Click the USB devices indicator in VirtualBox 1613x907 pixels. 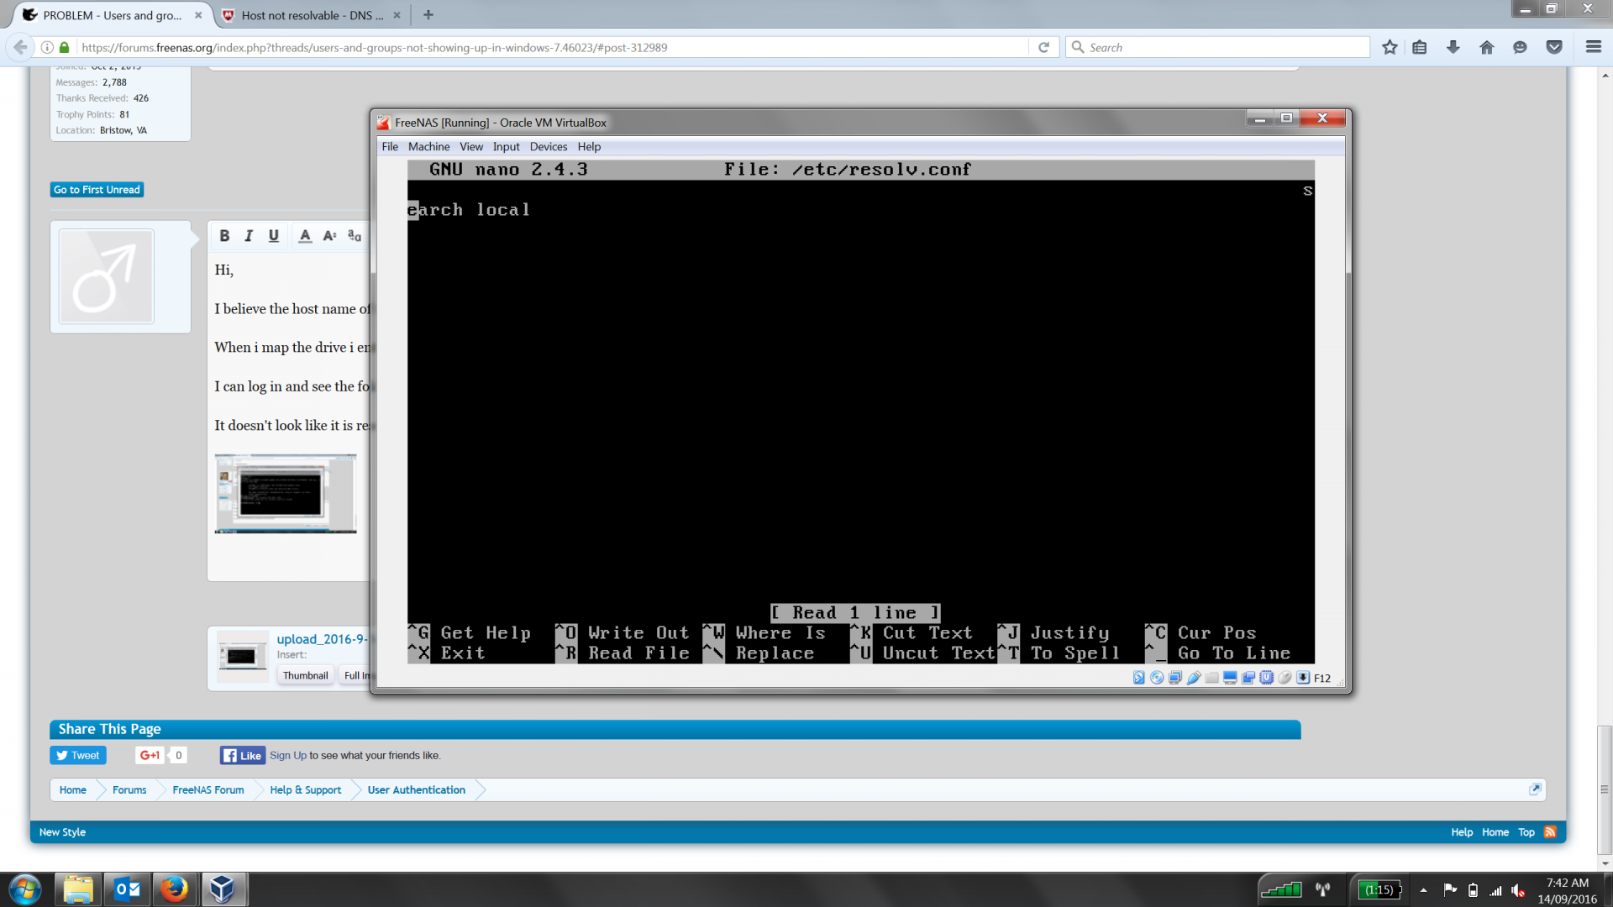[1194, 678]
